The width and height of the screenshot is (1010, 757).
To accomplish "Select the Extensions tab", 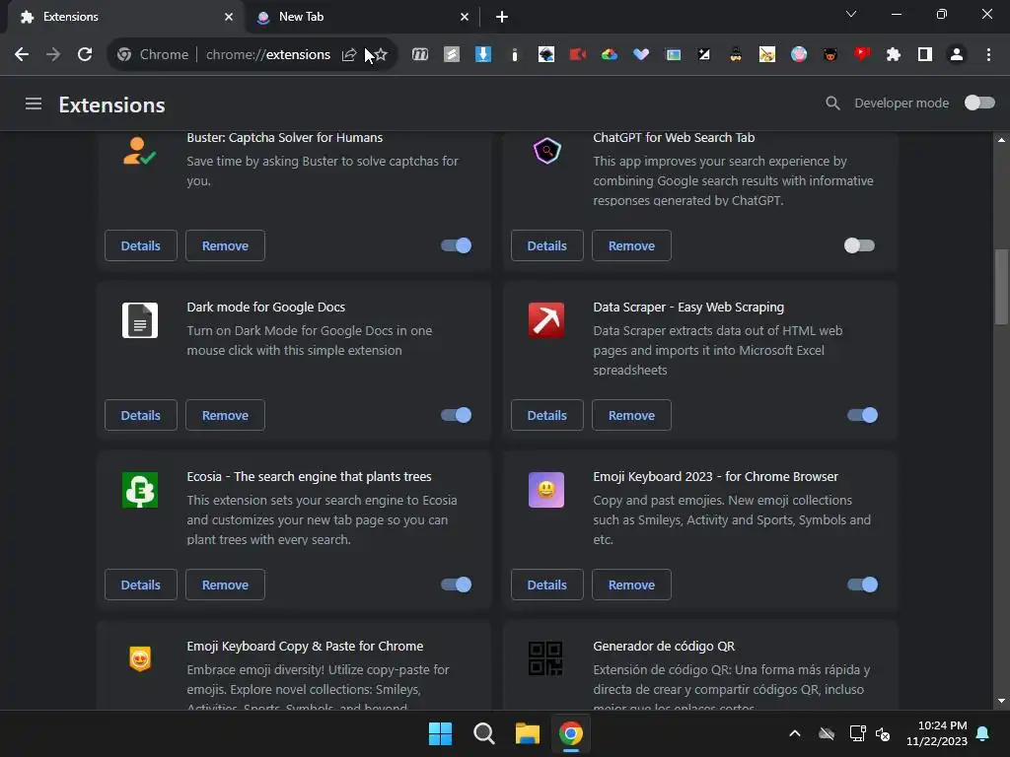I will point(125,17).
